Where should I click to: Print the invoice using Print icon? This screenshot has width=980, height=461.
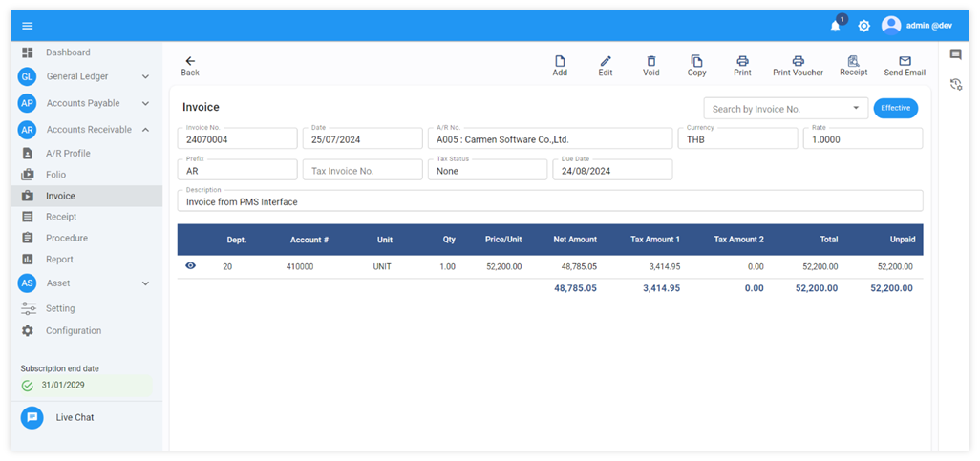coord(742,61)
